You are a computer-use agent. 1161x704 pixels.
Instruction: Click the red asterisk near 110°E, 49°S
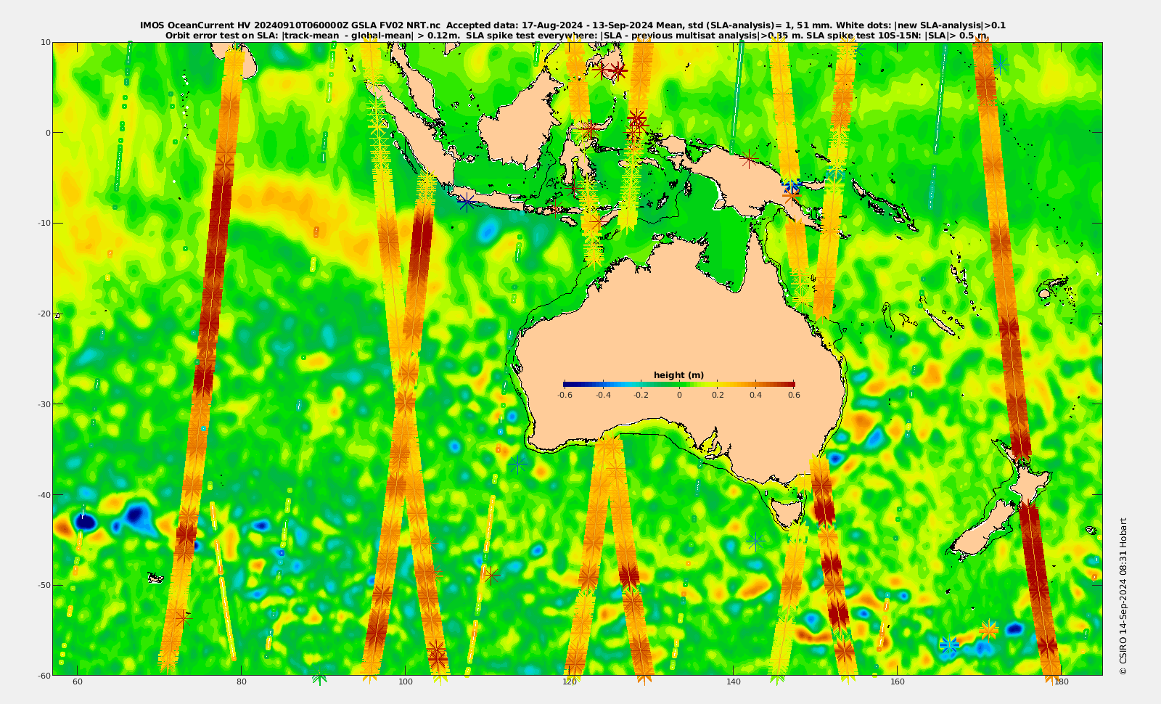click(x=492, y=576)
